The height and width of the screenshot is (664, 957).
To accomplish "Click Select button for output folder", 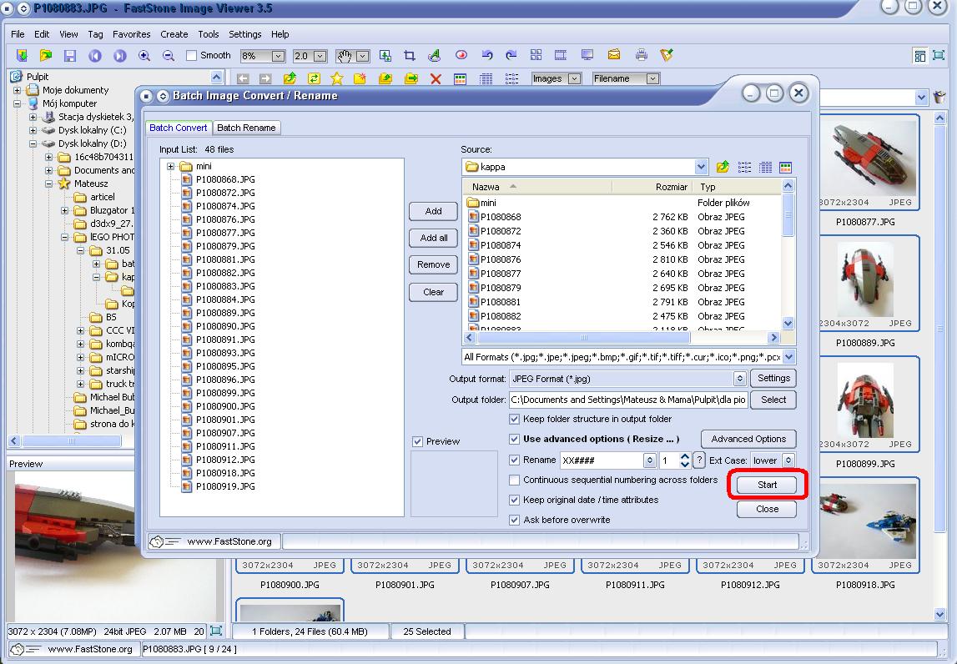I will pyautogui.click(x=773, y=400).
